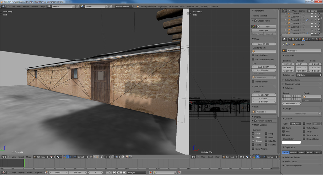323x182 pixels.
Task: Toggle visibility eye for Cube.007
Action: tap(312, 17)
